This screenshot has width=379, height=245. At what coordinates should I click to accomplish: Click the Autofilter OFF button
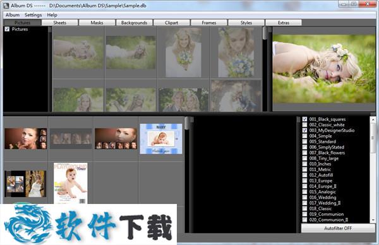(x=338, y=229)
